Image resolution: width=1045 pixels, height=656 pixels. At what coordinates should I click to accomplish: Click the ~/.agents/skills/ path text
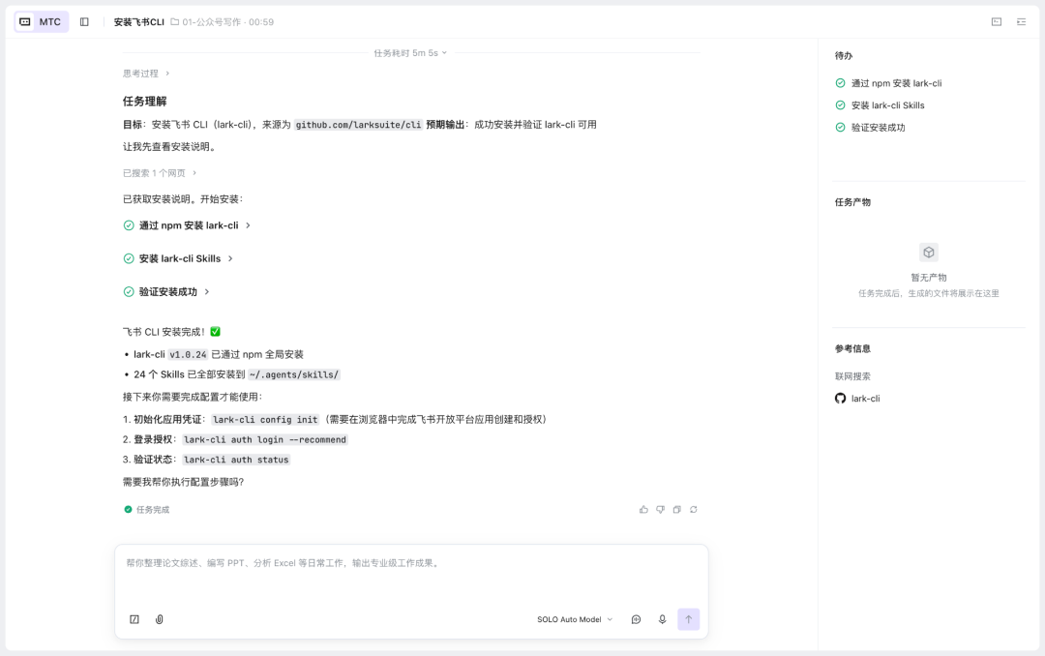294,374
